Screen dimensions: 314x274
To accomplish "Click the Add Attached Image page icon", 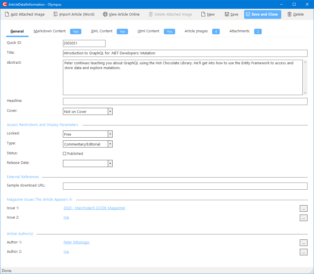I will coord(7,14).
